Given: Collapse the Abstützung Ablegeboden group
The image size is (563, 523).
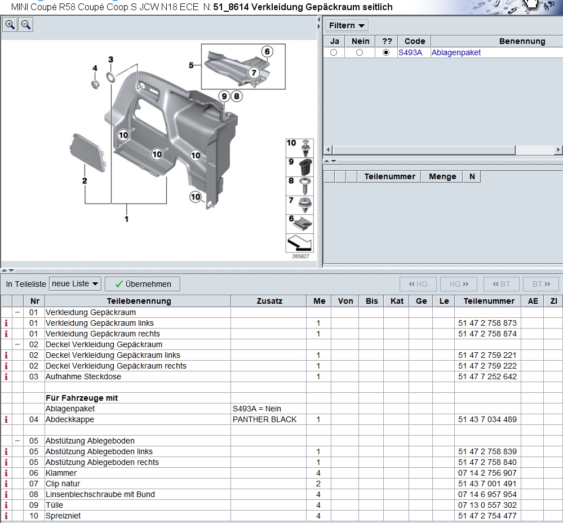Looking at the screenshot, I should [x=17, y=441].
